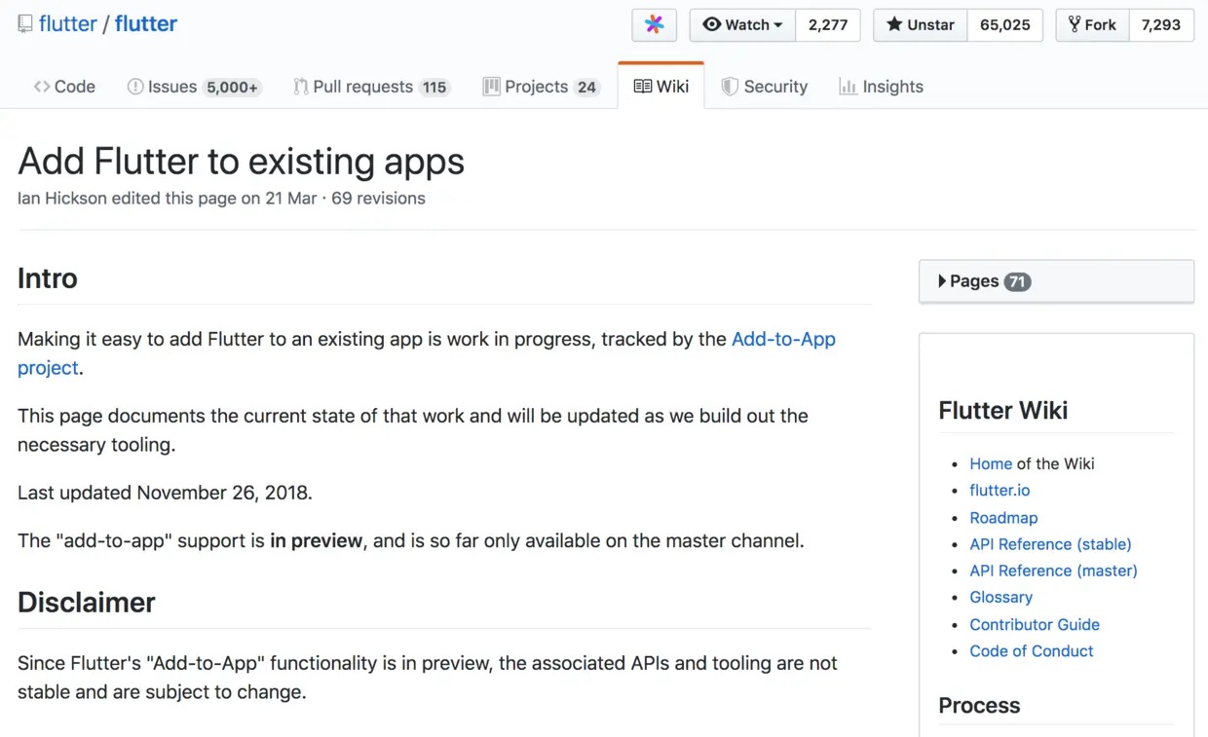The height and width of the screenshot is (737, 1208).
Task: Open the 65,025 stargazers list
Action: click(x=1004, y=25)
